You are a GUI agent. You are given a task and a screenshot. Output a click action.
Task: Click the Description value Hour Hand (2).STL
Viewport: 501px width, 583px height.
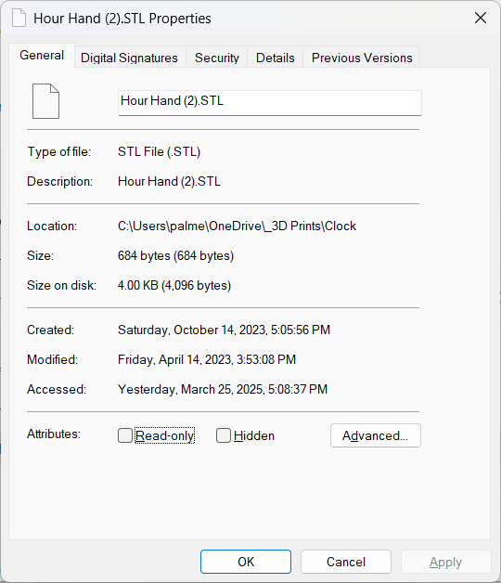tap(169, 181)
